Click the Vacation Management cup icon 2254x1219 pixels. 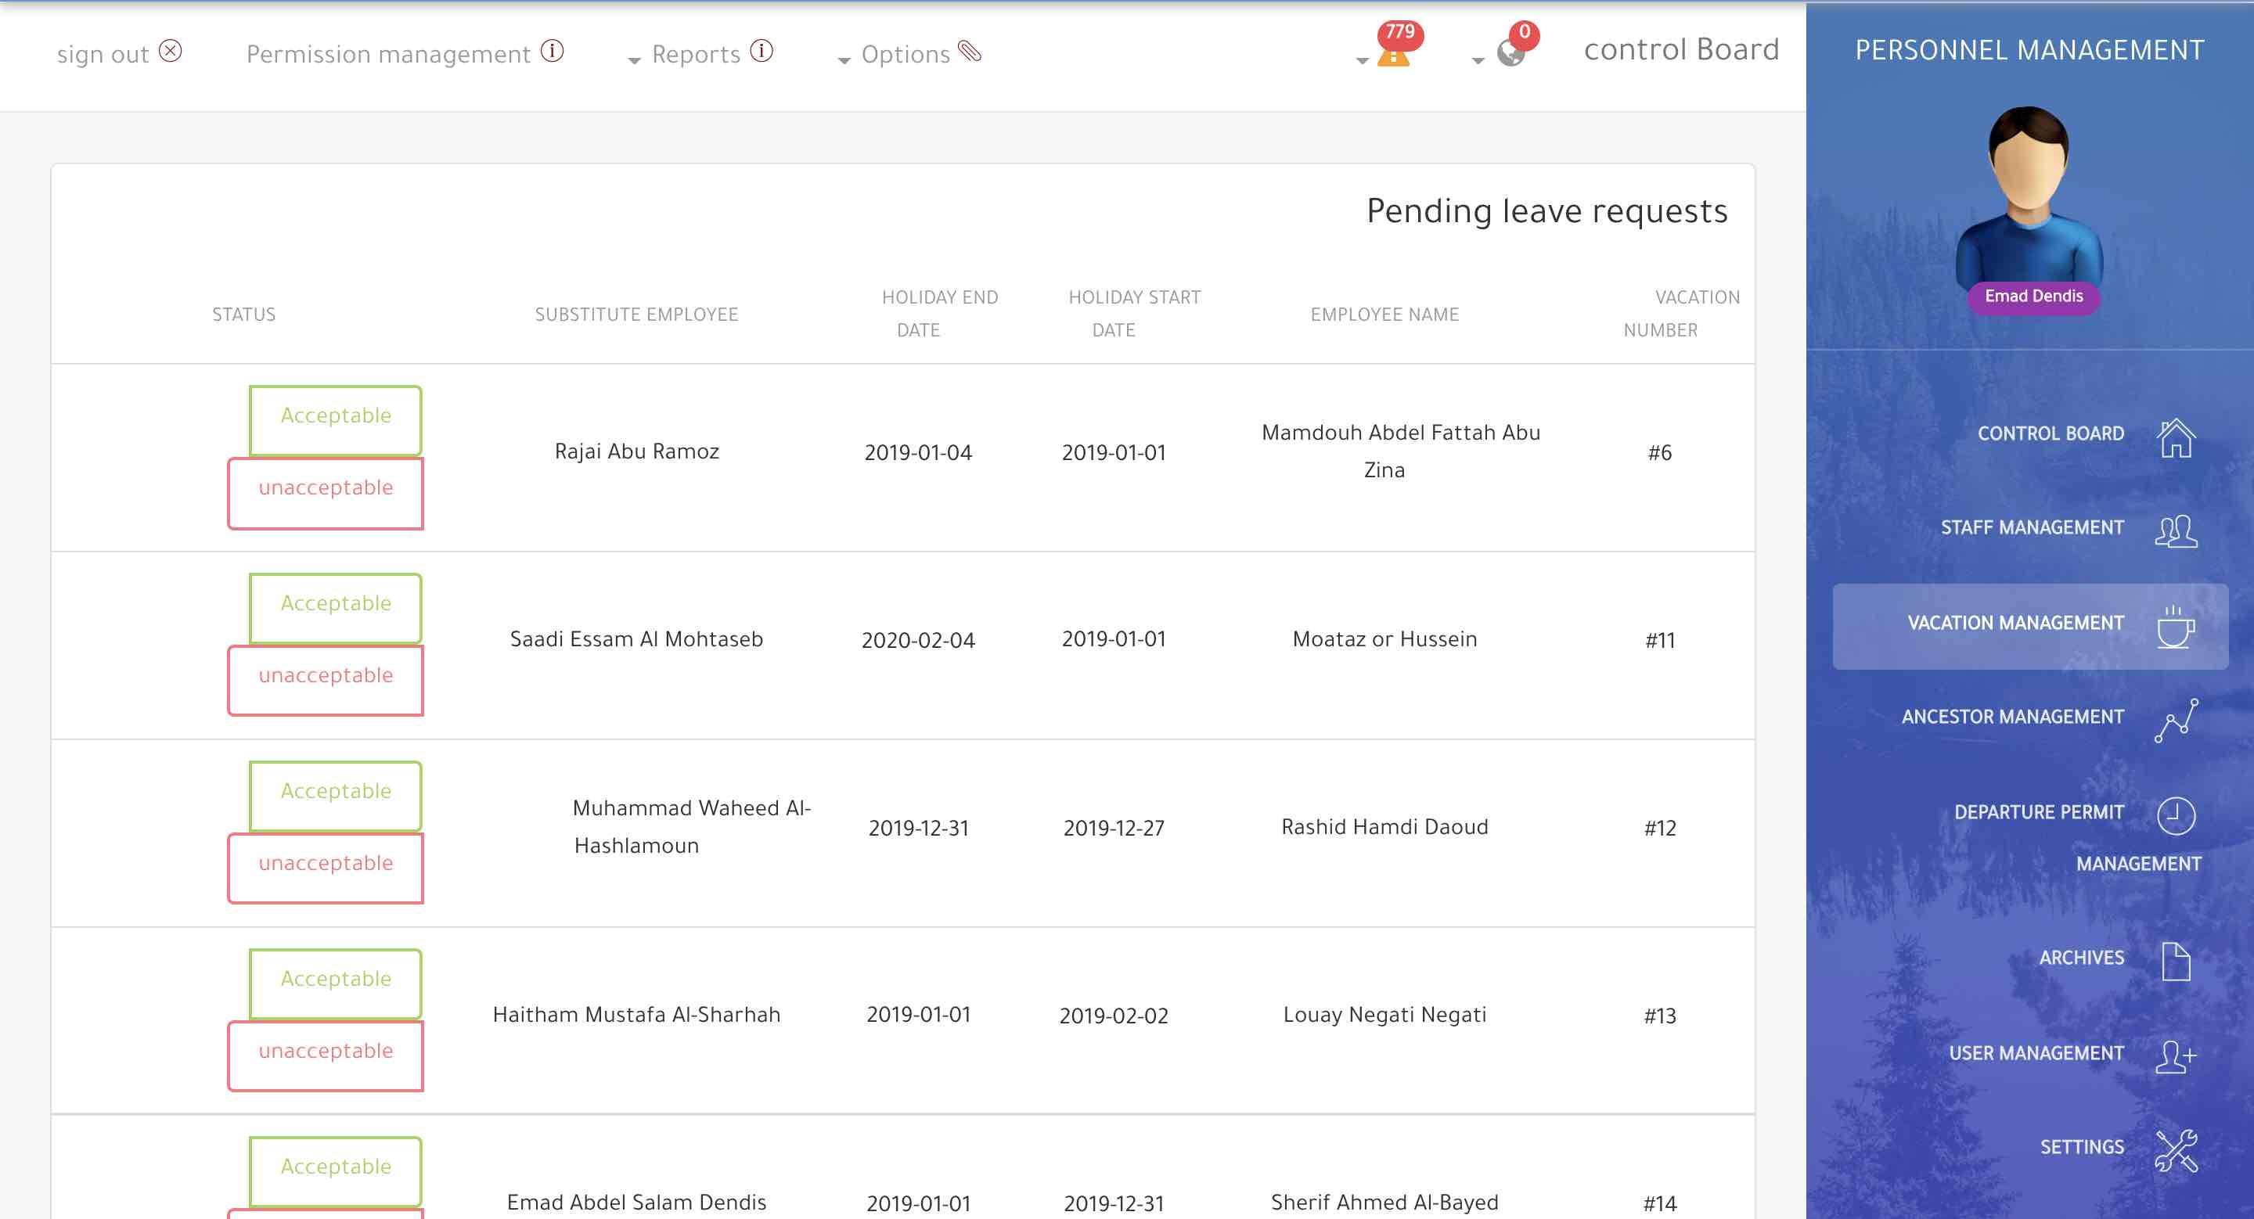pyautogui.click(x=2175, y=626)
